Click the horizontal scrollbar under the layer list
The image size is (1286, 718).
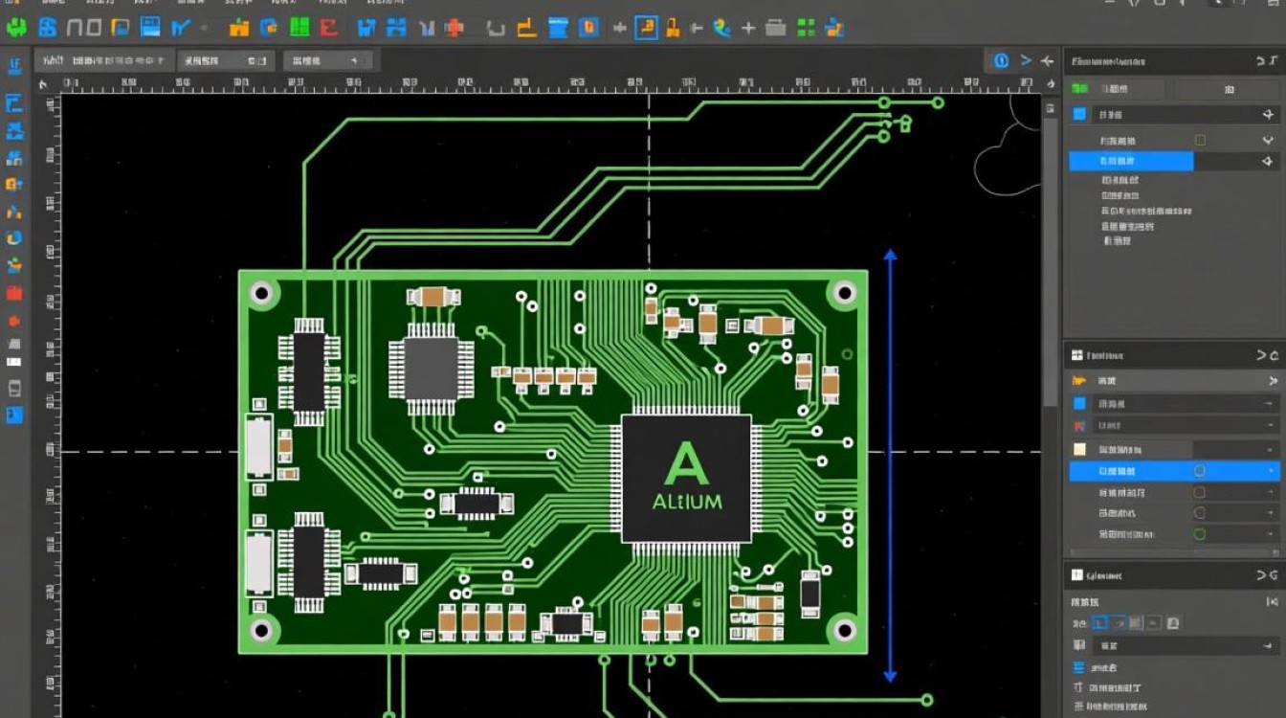pyautogui.click(x=1174, y=552)
